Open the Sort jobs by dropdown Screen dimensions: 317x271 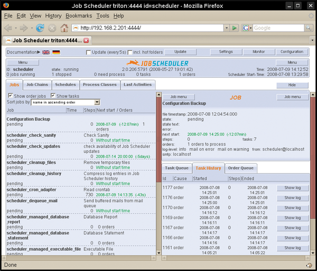tap(66, 102)
